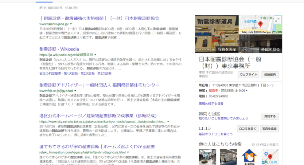Image resolution: width=304 pixels, height=165 pixels.
Task: Click the red map pin on the map
Action: [260, 24]
